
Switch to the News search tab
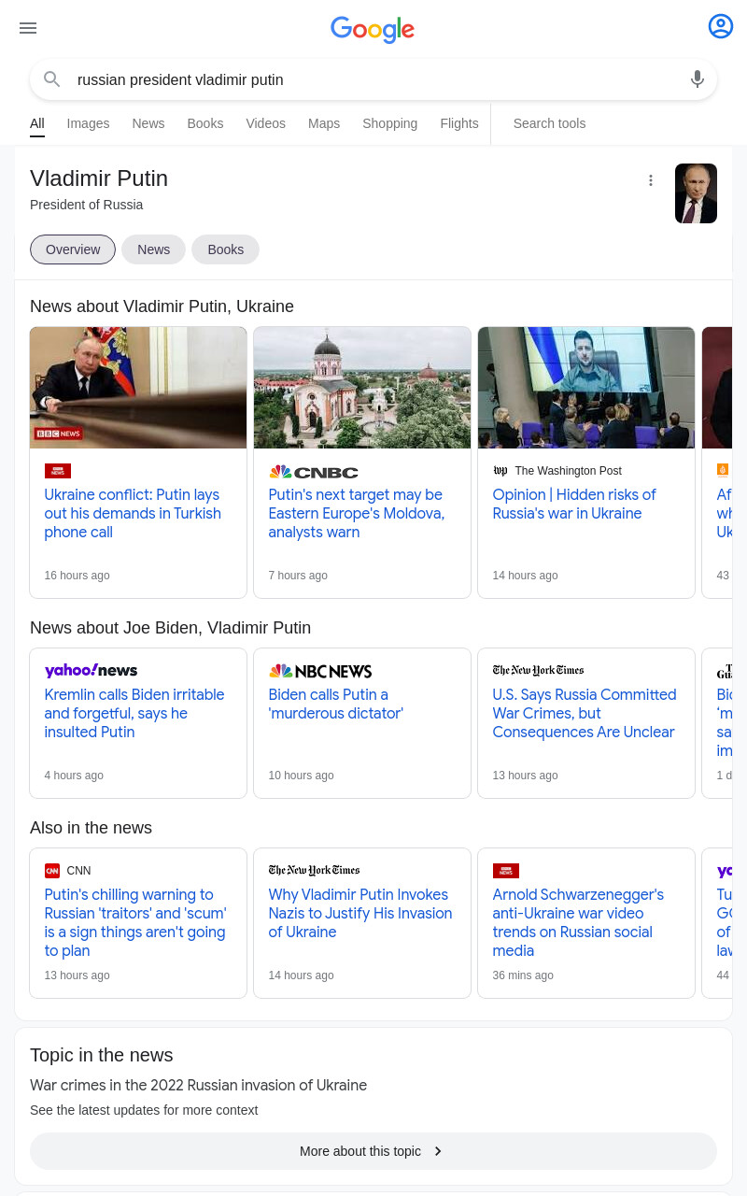point(148,123)
